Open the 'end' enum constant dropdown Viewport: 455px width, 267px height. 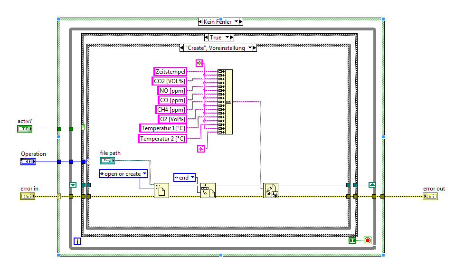tap(193, 177)
